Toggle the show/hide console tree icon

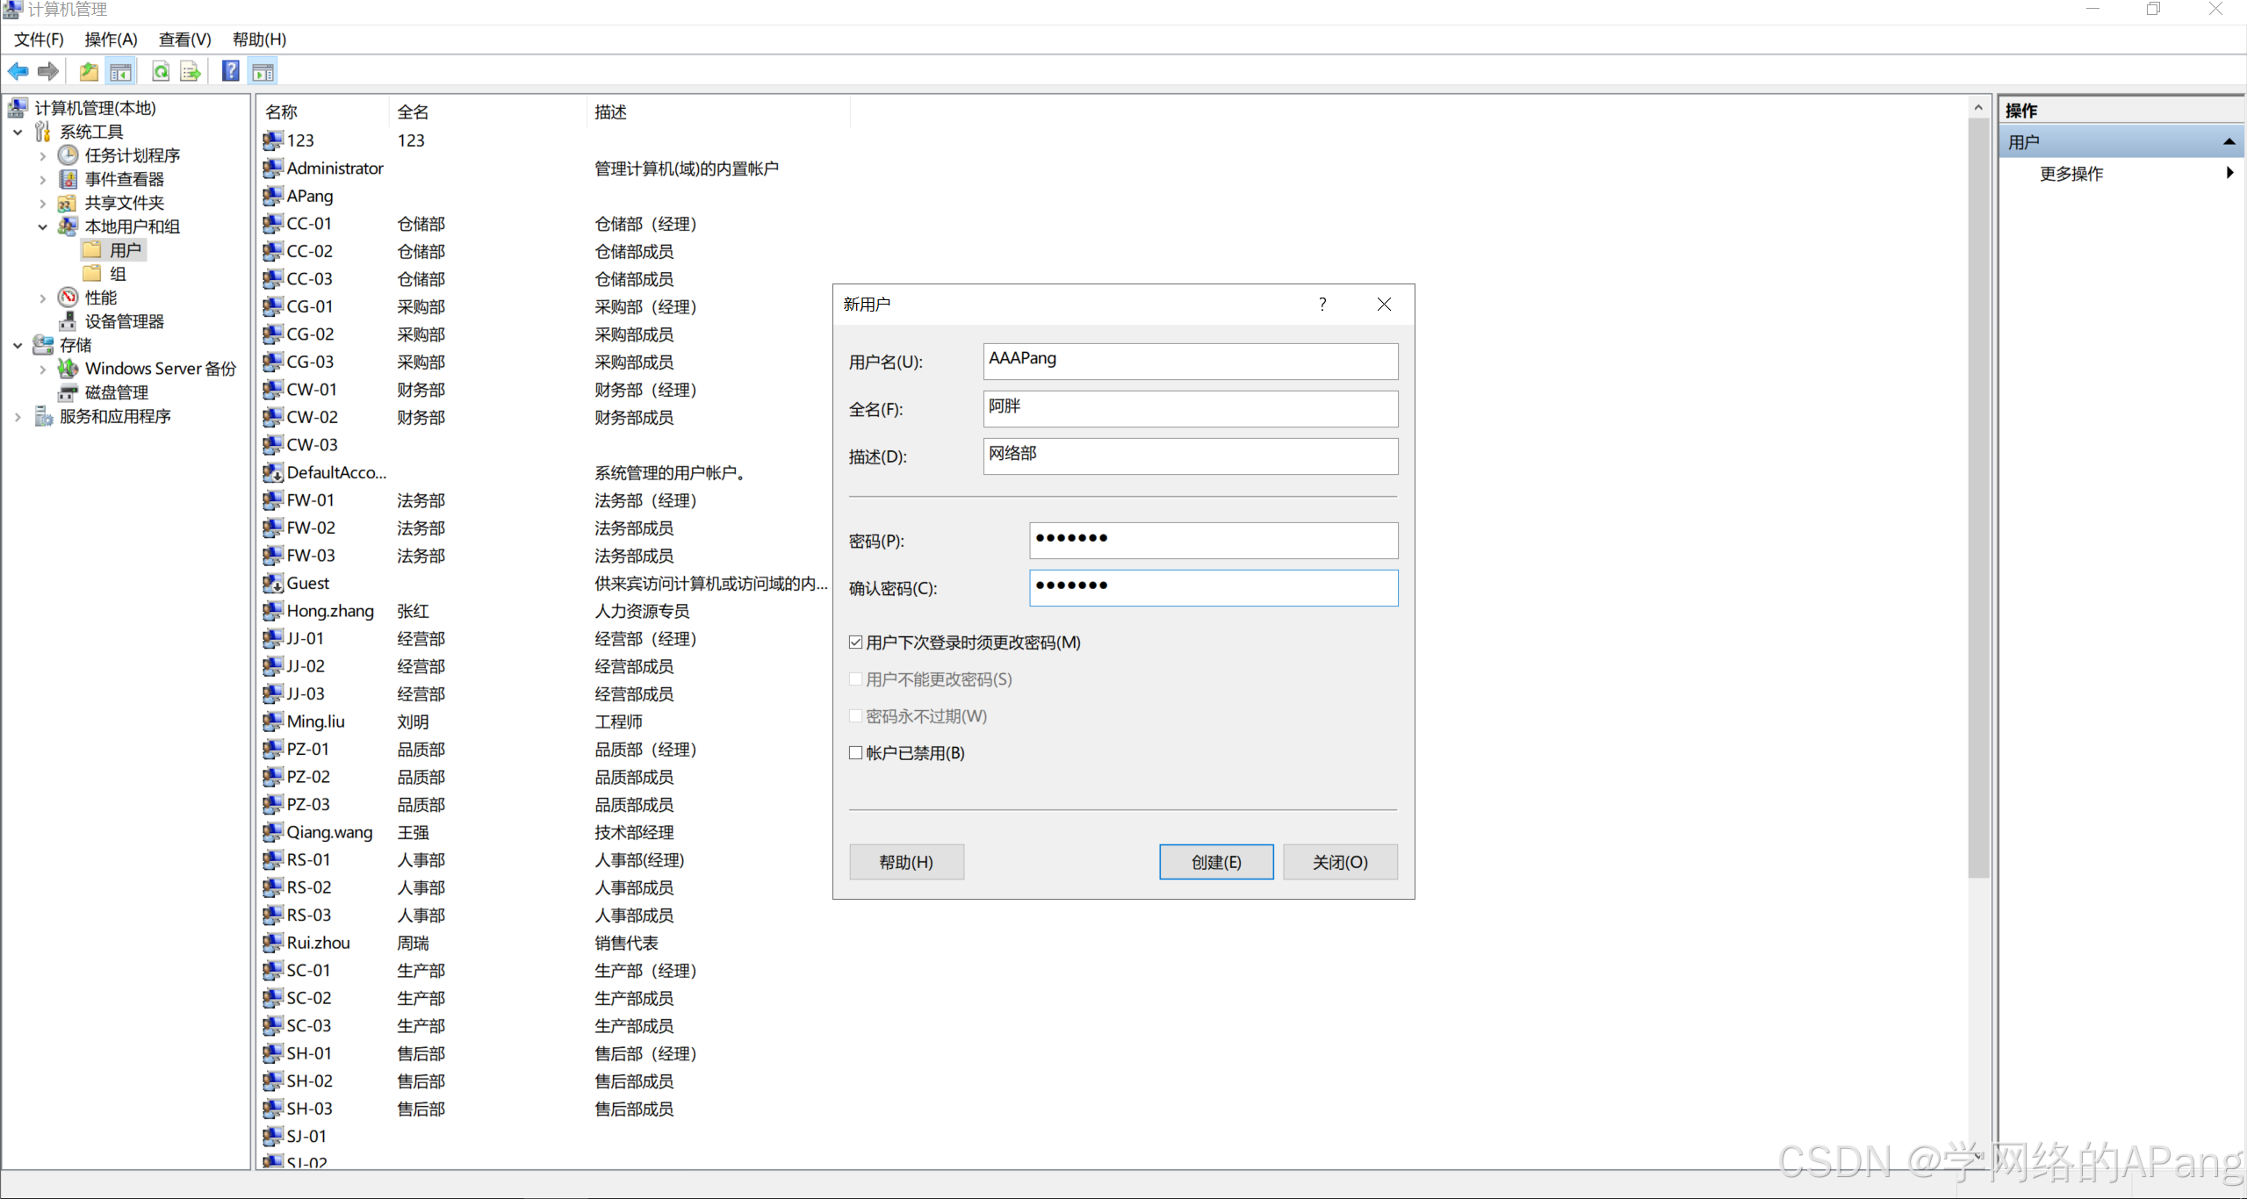click(120, 72)
